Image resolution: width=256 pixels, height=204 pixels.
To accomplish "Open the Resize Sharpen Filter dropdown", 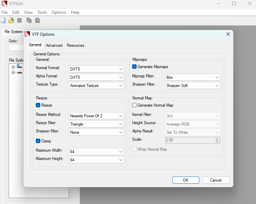I will coord(96,132).
